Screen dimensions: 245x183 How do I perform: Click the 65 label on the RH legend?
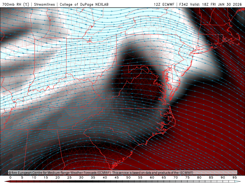click(164, 178)
